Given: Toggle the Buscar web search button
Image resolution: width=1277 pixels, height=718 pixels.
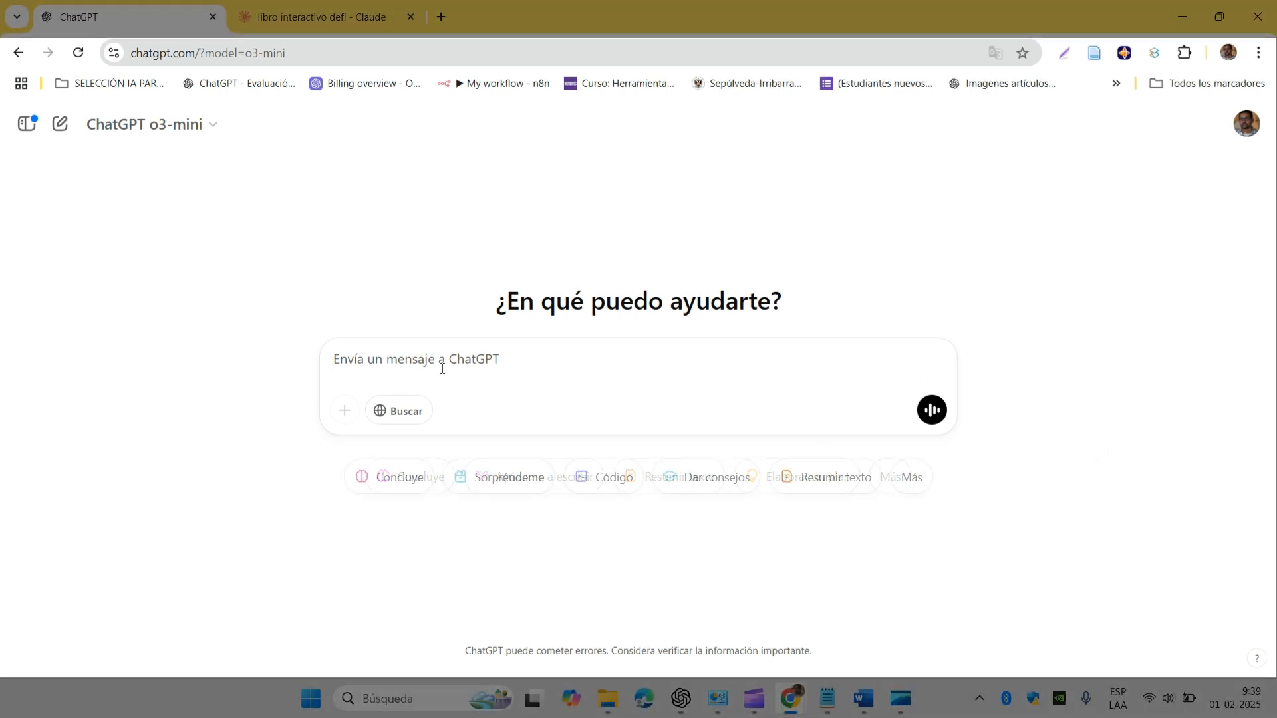Looking at the screenshot, I should 398,410.
